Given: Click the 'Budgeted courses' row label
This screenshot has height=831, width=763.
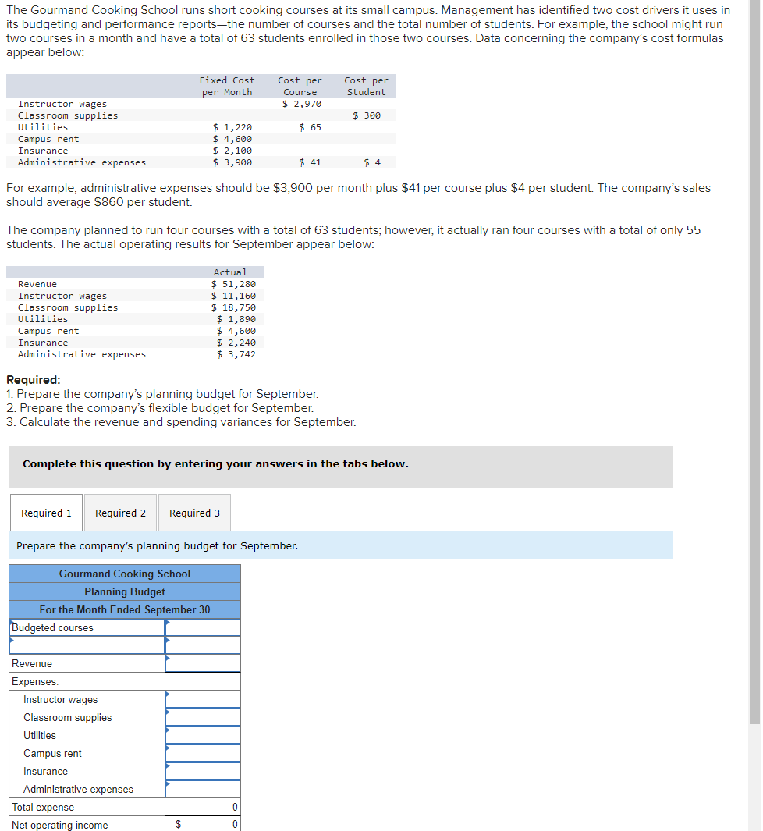Looking at the screenshot, I should coord(52,627).
